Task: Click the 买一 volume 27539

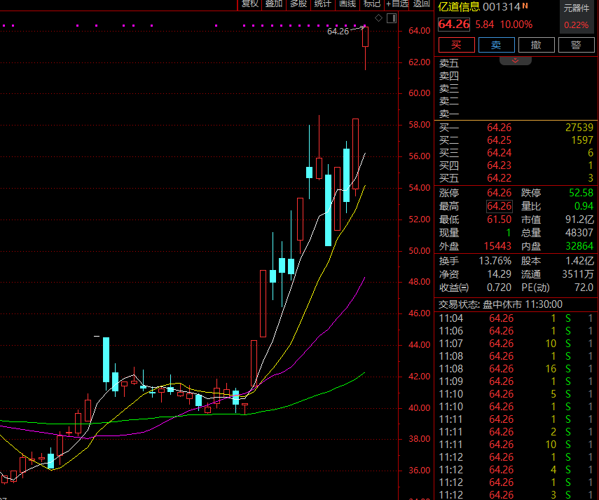Action: 579,128
